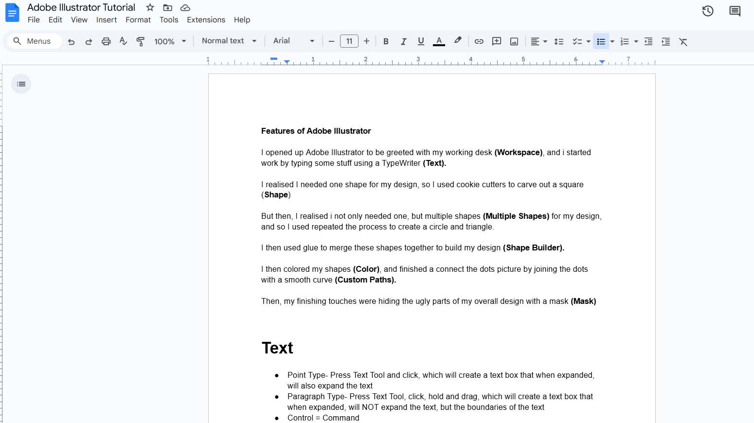The width and height of the screenshot is (754, 423).
Task: Open the Insert menu
Action: (107, 20)
